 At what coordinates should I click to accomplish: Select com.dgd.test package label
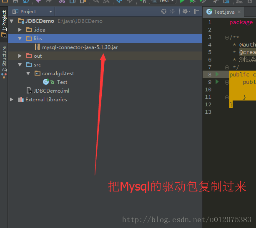58,74
